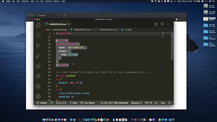Open the browser three-dot menu
Screen dimensions: 217x122
pyautogui.click(x=184, y=20)
